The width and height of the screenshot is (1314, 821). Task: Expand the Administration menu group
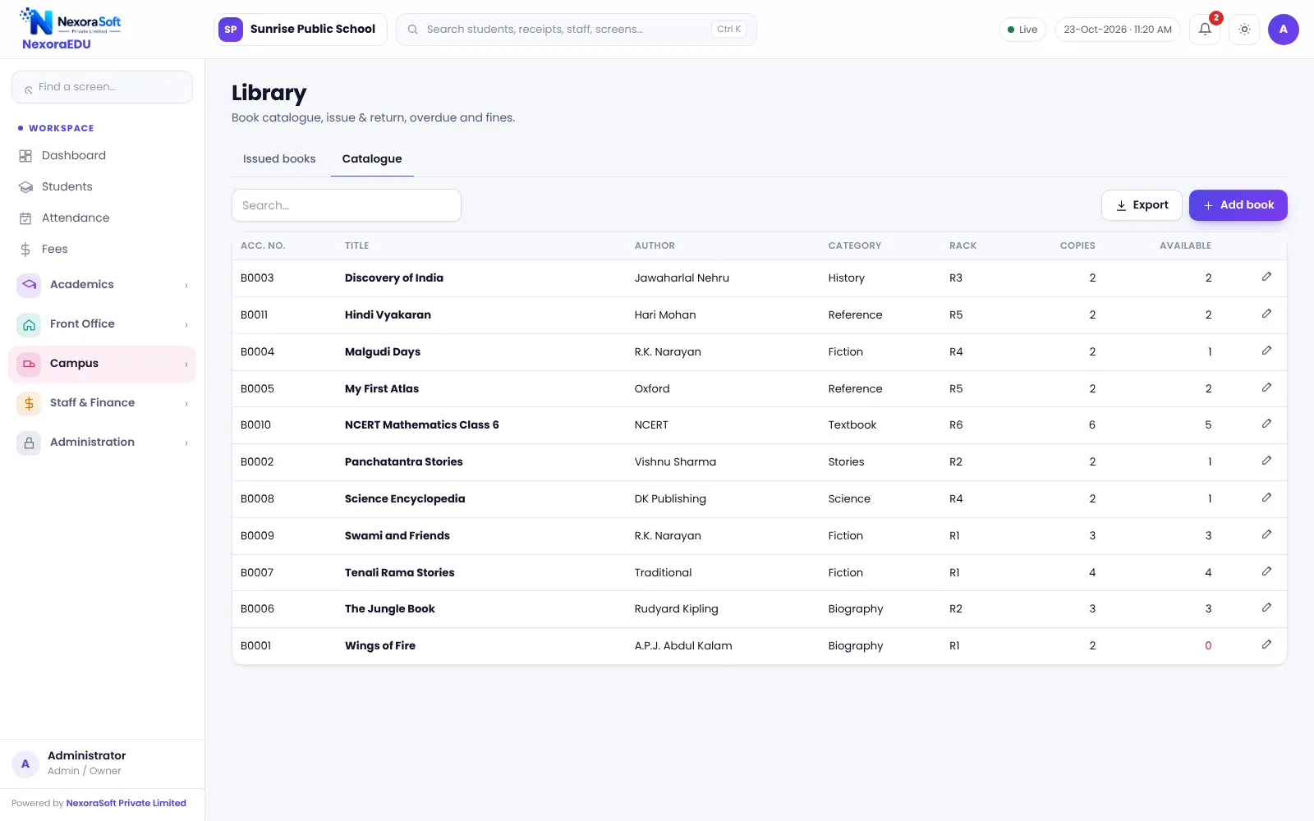pos(102,443)
